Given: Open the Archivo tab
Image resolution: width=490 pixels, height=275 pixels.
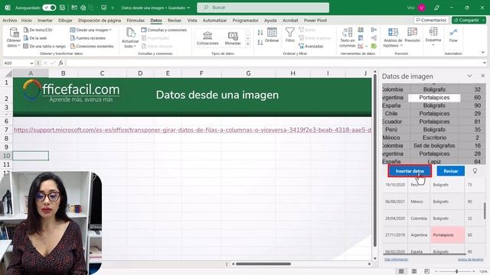Looking at the screenshot, I should (x=10, y=21).
